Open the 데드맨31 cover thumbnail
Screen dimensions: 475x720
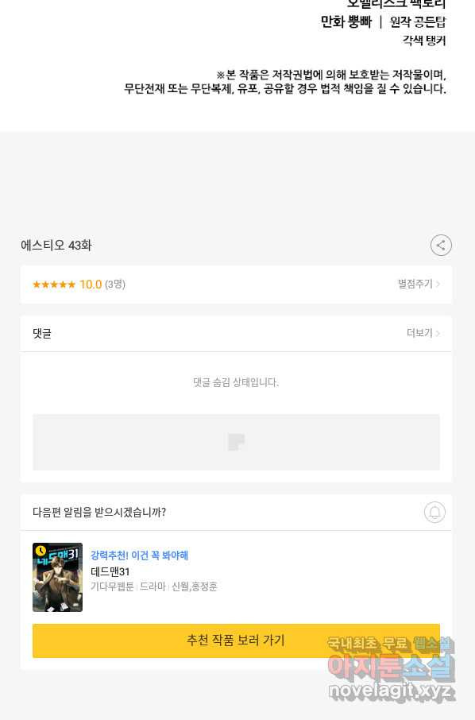point(57,577)
